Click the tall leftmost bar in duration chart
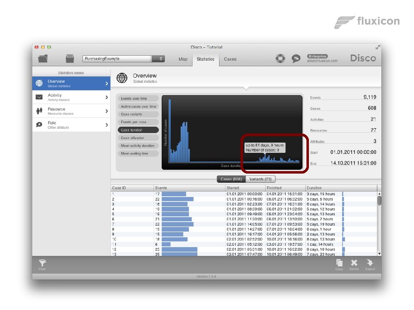The width and height of the screenshot is (414, 310). click(169, 131)
